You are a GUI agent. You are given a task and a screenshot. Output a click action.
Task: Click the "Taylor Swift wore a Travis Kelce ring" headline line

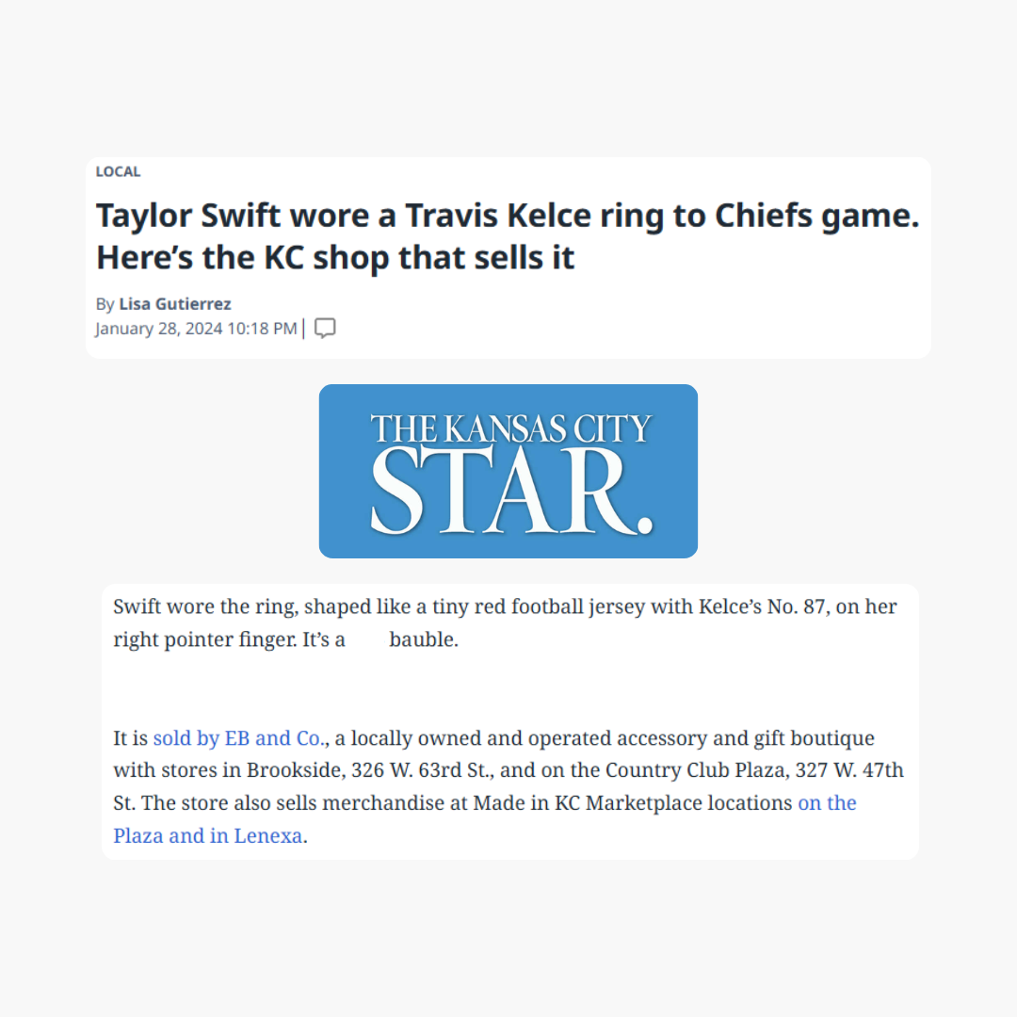pos(508,216)
